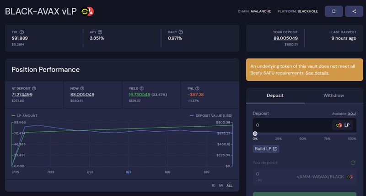Switch to the Deposit tab
The width and height of the screenshot is (366, 196).
275,95
